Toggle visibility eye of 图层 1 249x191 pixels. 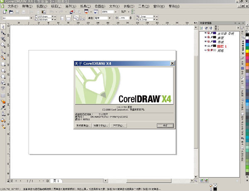coord(205,46)
